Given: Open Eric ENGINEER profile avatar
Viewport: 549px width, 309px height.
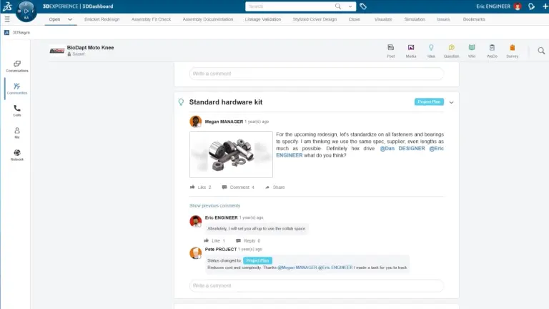Looking at the screenshot, I should click(518, 6).
